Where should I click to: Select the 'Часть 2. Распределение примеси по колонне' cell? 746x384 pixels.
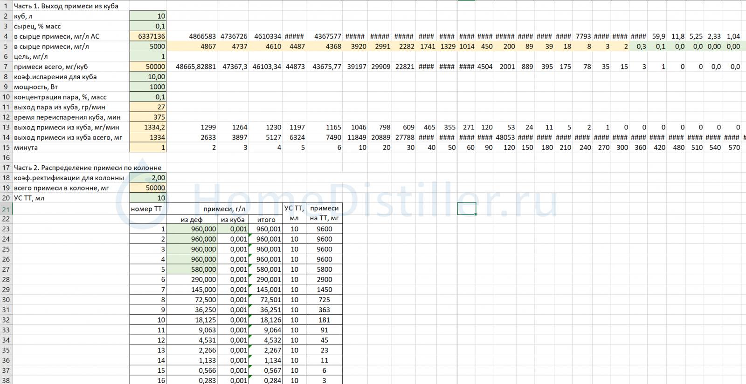click(88, 168)
